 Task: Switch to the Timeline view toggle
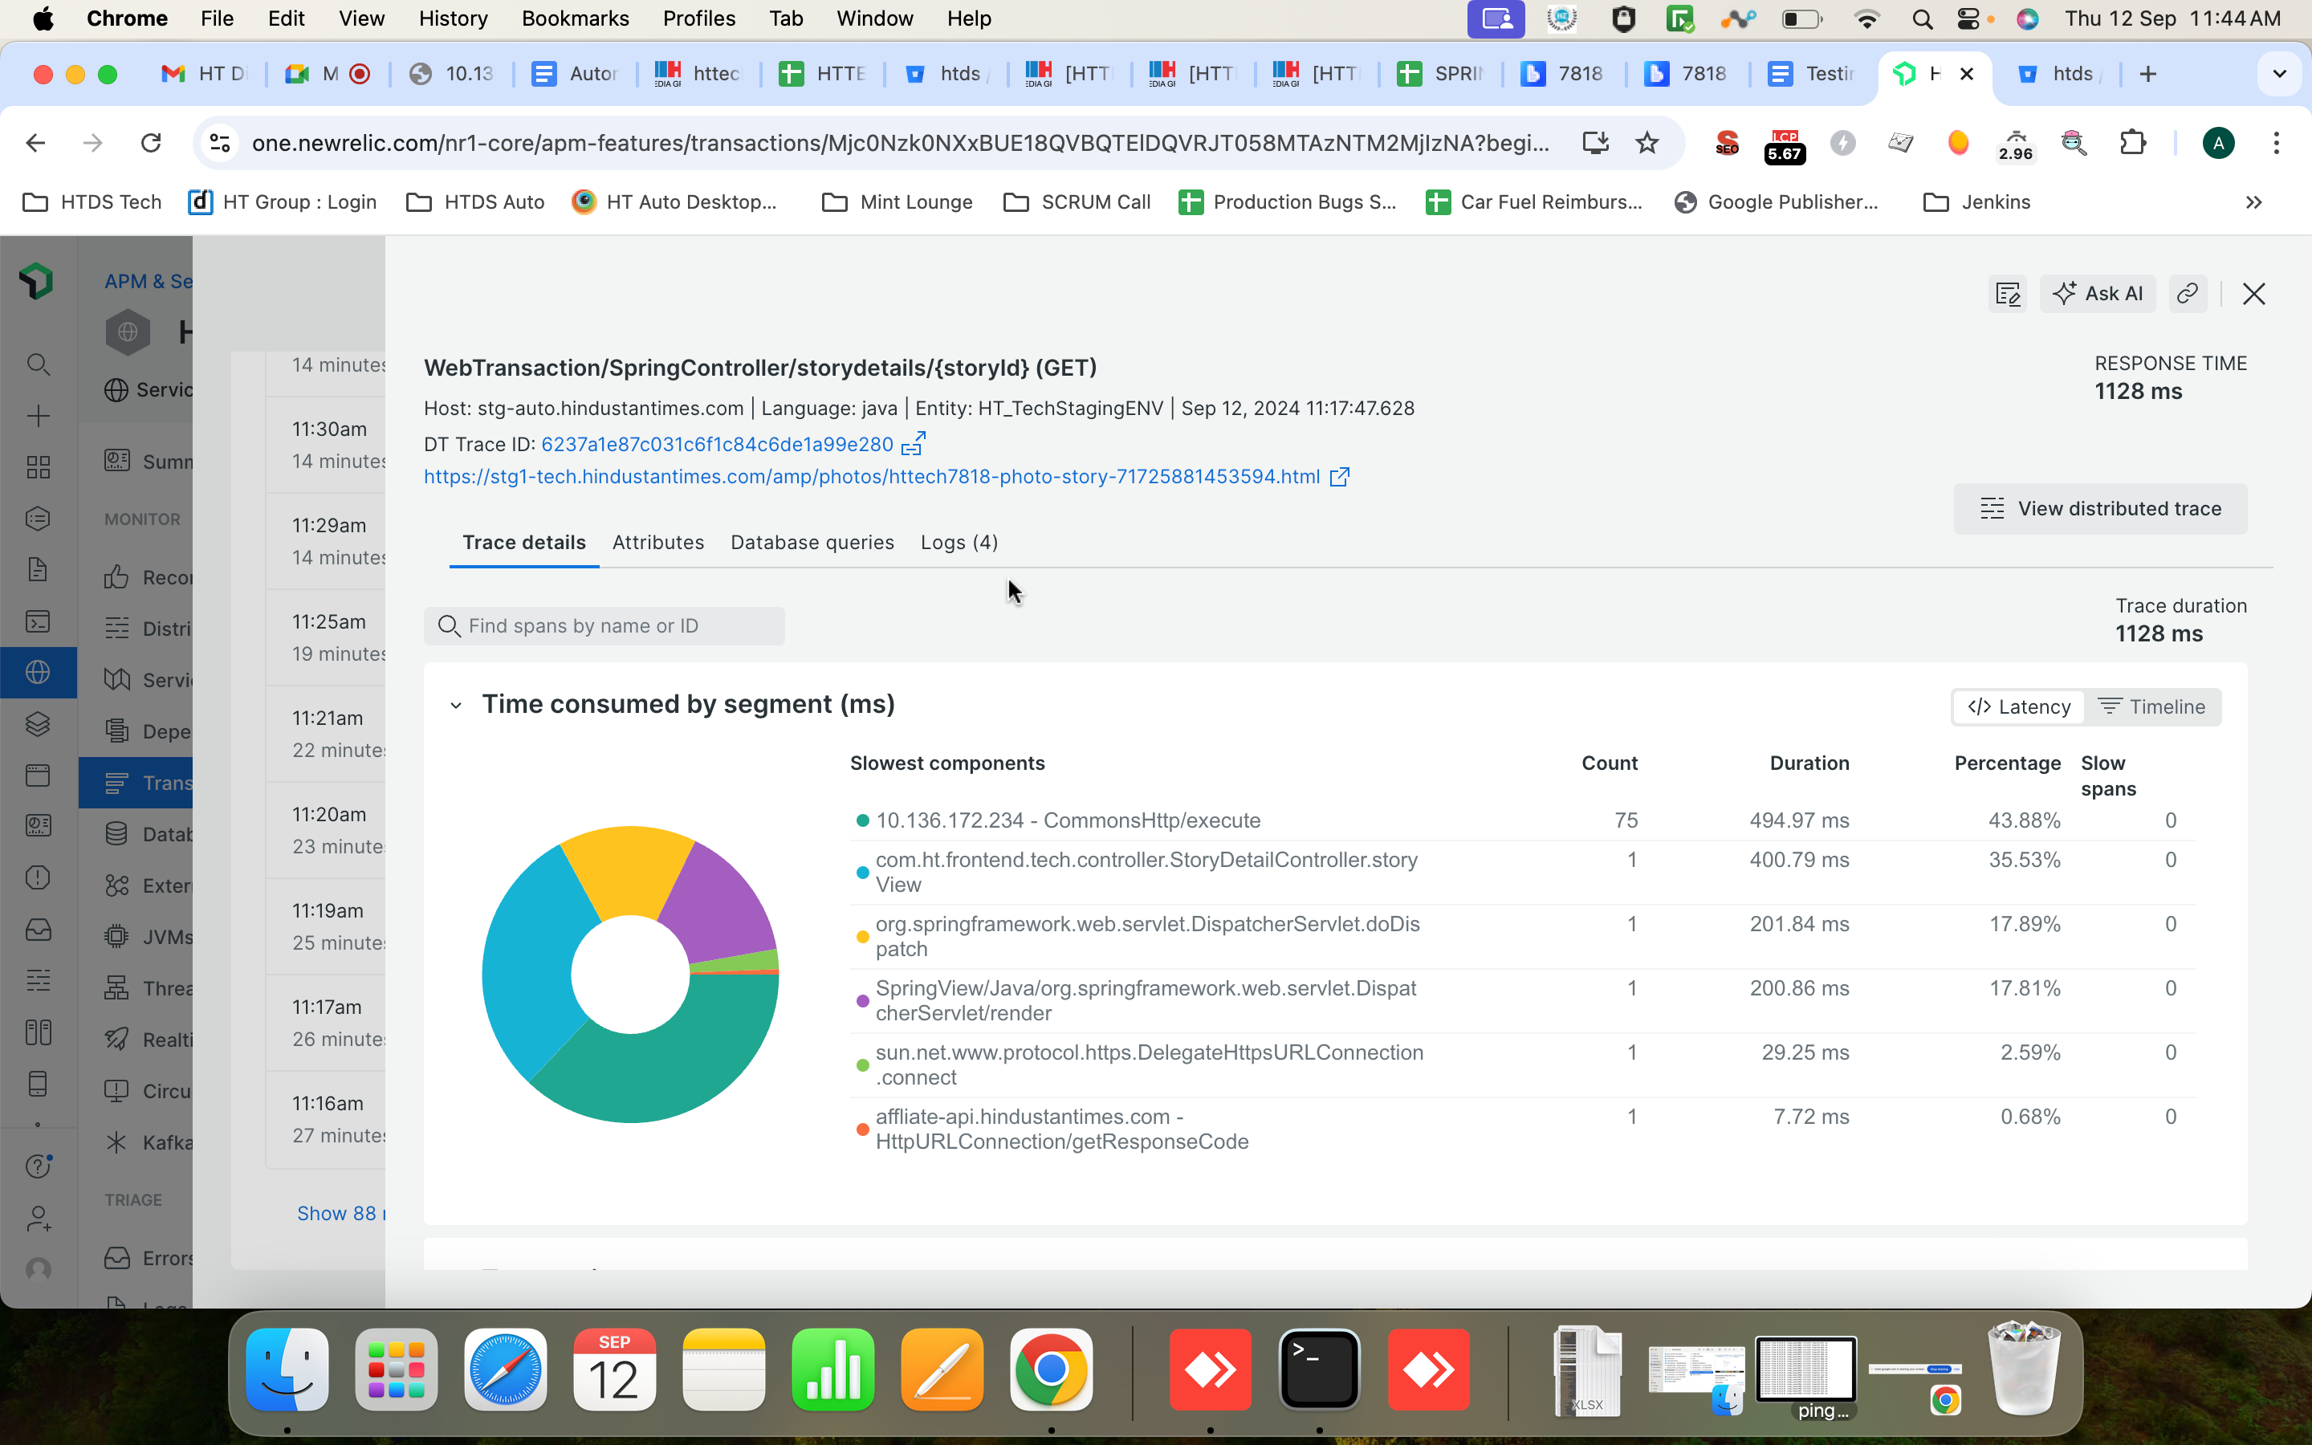pyautogui.click(x=2151, y=707)
